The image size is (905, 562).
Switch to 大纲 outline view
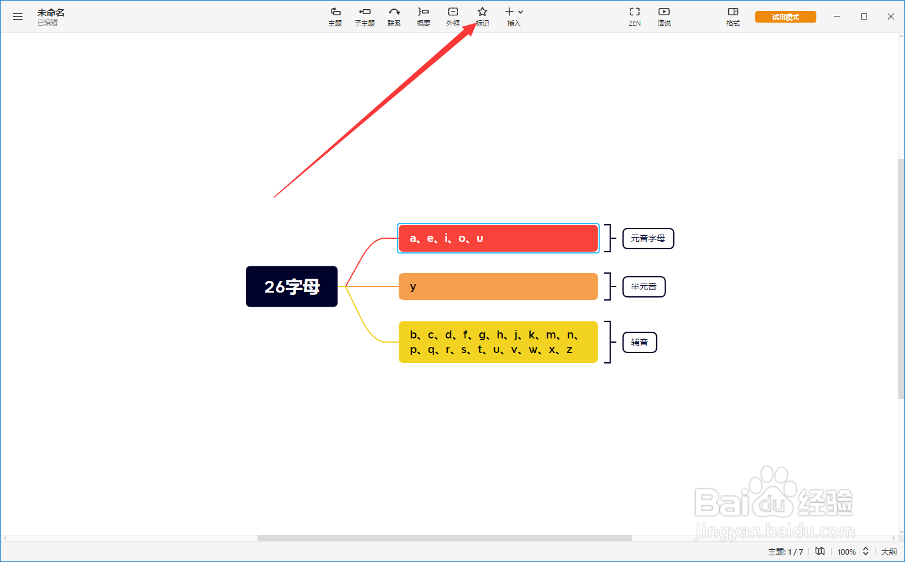[x=888, y=552]
